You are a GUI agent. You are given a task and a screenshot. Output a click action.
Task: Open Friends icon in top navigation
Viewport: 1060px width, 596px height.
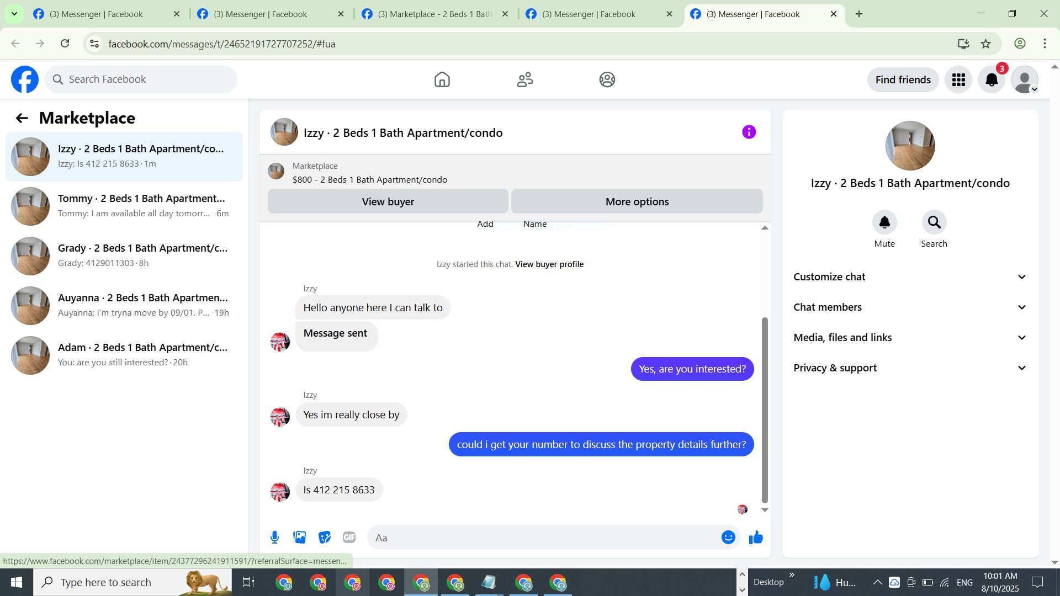(x=524, y=79)
